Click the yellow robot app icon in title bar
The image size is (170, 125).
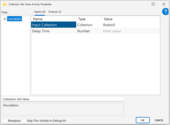[5, 4]
